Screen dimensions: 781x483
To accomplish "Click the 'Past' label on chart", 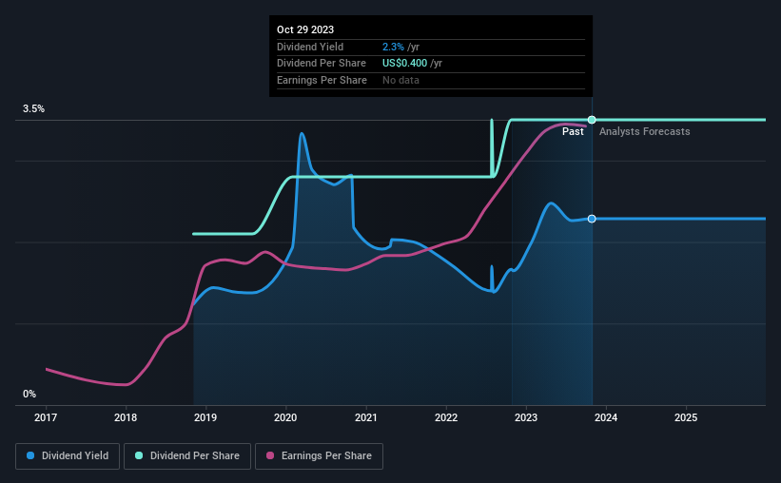I will point(573,131).
